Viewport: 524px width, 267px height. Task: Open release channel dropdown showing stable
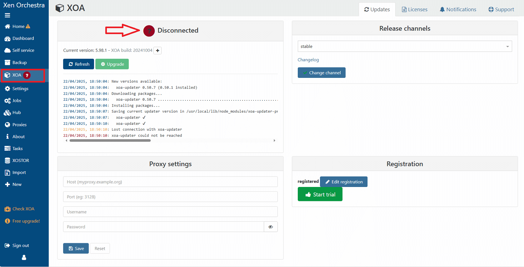(405, 46)
